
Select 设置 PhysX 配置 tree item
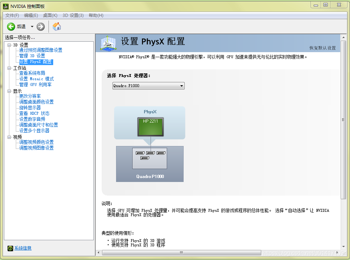[36, 61]
